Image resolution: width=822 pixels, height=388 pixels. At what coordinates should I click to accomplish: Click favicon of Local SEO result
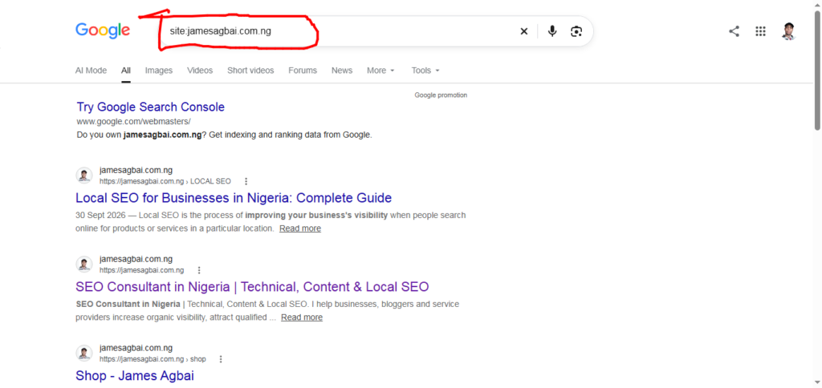point(83,176)
